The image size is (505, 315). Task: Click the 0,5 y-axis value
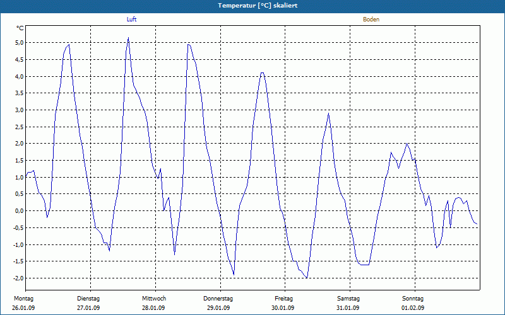[19, 194]
